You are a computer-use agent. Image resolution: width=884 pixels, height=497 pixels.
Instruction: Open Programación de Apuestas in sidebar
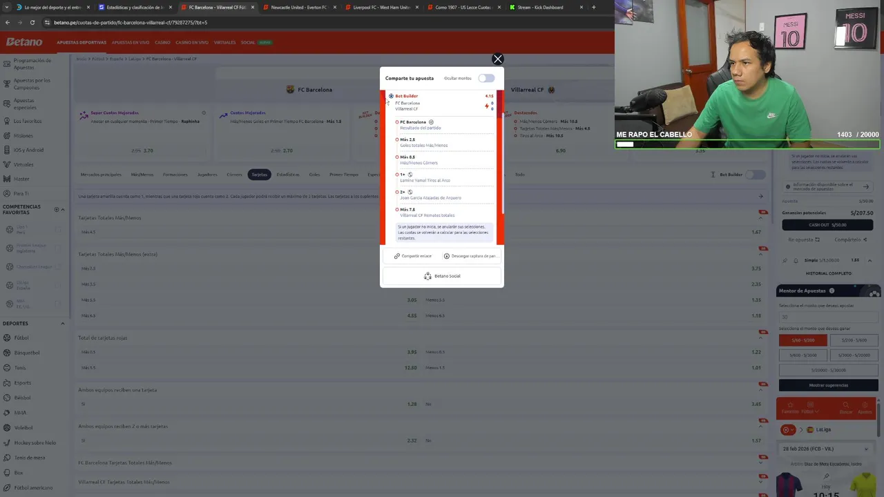(32, 64)
